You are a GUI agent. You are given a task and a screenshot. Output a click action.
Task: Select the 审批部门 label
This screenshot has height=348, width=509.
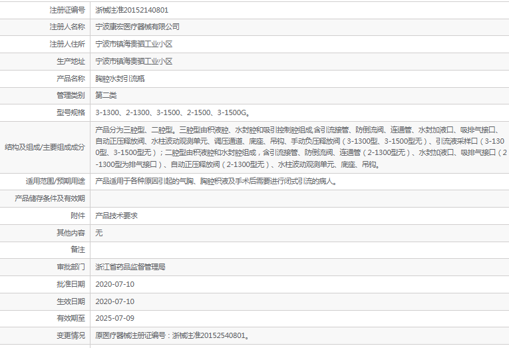coord(71,267)
